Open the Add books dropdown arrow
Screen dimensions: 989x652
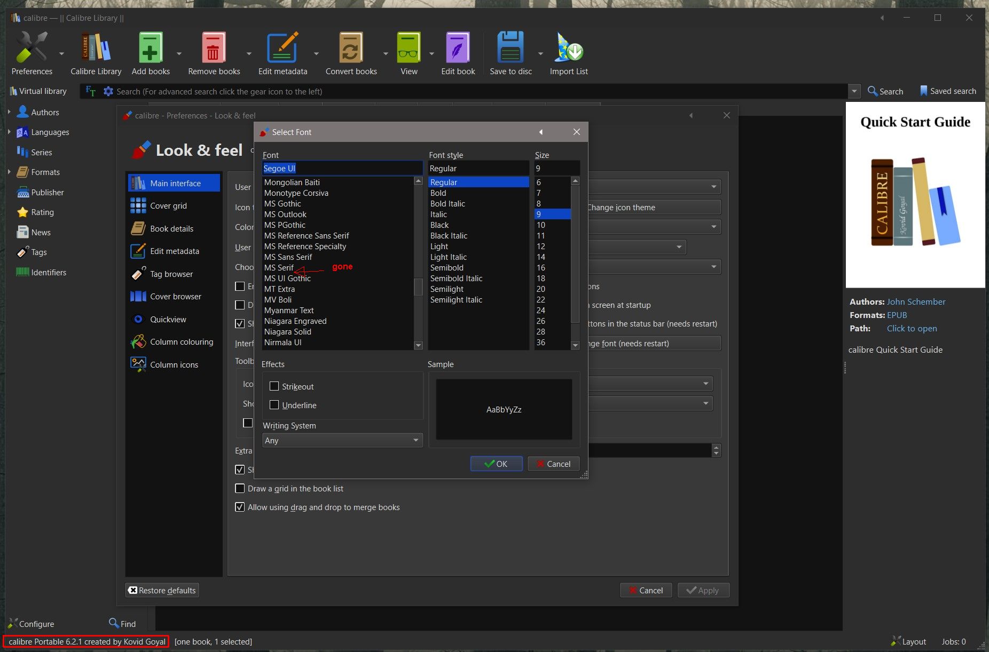coord(179,53)
